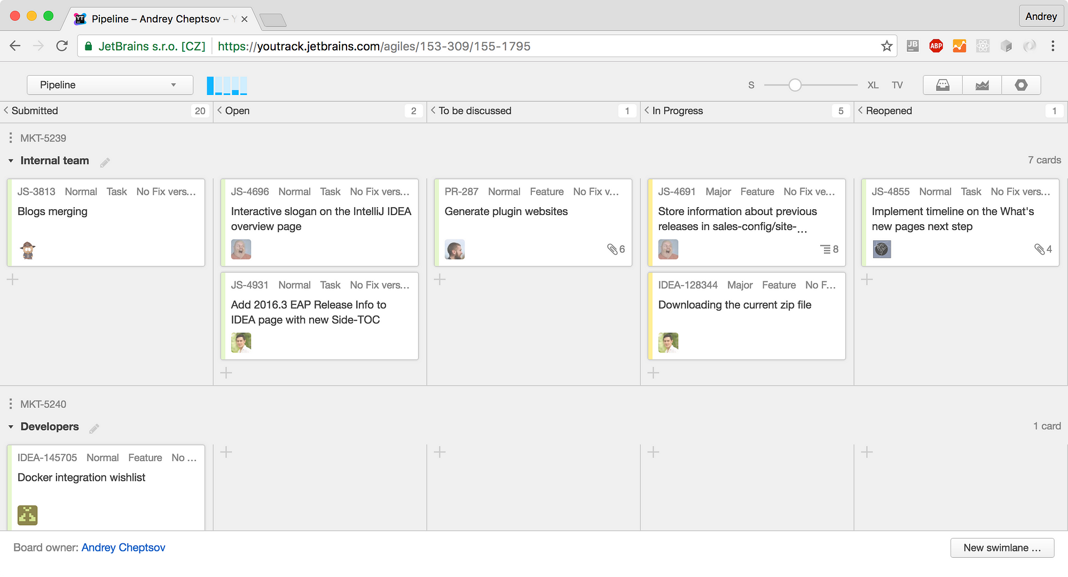Drag the S to XL card size slider

[x=795, y=84]
